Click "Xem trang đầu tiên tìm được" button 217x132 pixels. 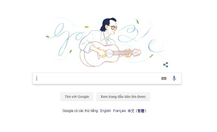[123, 96]
